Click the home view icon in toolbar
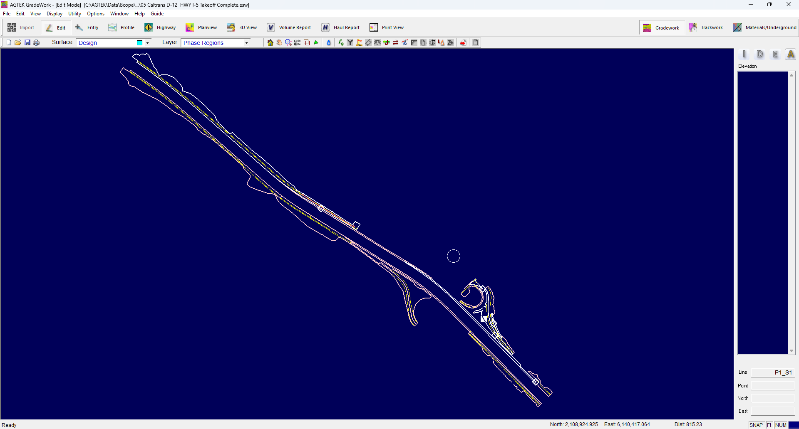 [x=270, y=42]
